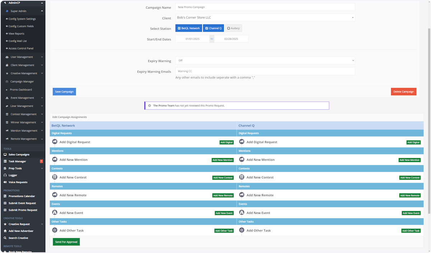Click megaphone icon beside BetQL Add Digital Request
431x253 pixels.
[x=55, y=142]
